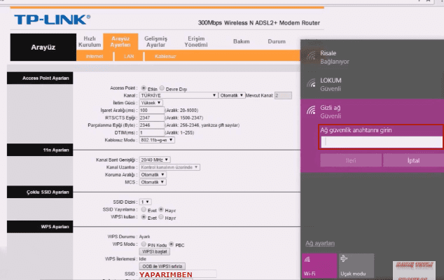The image size is (444, 280).
Task: Click the DTIM value field
Action: pyautogui.click(x=151, y=132)
